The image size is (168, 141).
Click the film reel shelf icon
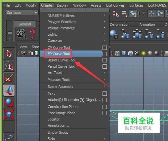(21, 34)
